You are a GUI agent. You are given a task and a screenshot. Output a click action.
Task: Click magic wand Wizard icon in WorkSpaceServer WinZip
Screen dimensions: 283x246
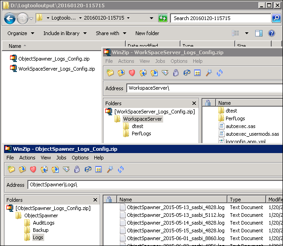point(209,73)
